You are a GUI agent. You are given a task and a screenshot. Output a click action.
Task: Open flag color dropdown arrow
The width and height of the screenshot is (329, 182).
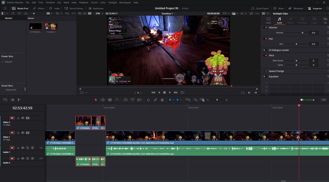173,100
